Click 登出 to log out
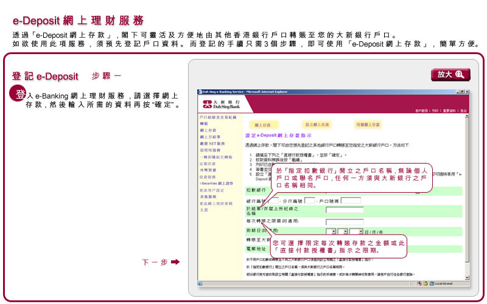The height and width of the screenshot is (304, 487). pos(464,111)
